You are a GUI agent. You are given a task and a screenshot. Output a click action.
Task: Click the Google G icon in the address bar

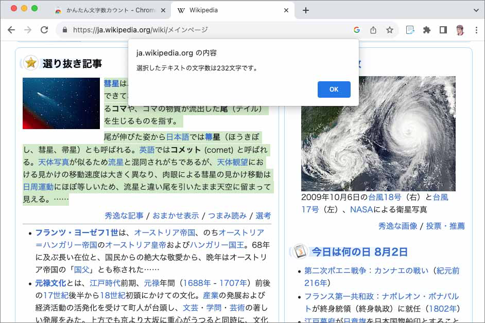coord(357,30)
